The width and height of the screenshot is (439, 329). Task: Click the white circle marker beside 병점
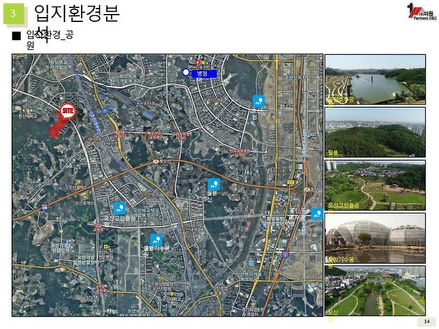pyautogui.click(x=185, y=73)
